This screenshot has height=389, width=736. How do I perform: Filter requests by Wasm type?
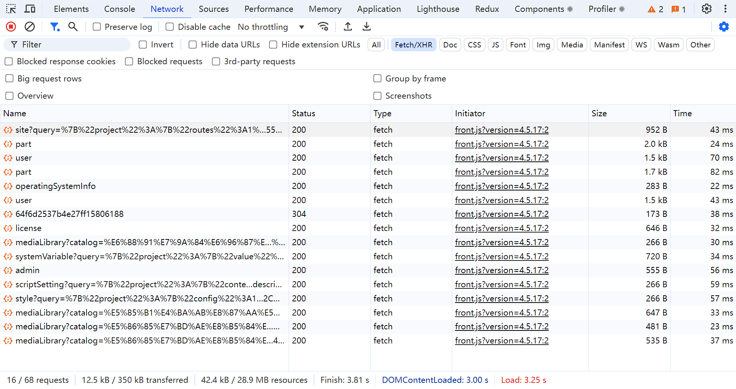click(x=669, y=45)
